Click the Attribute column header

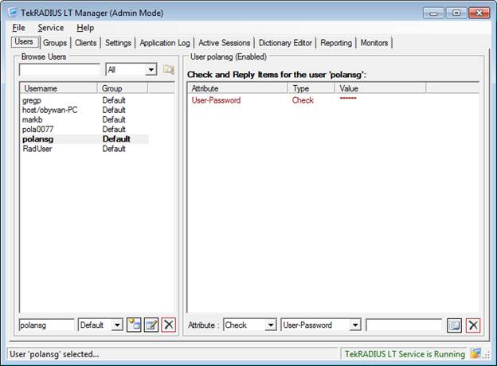pyautogui.click(x=238, y=88)
